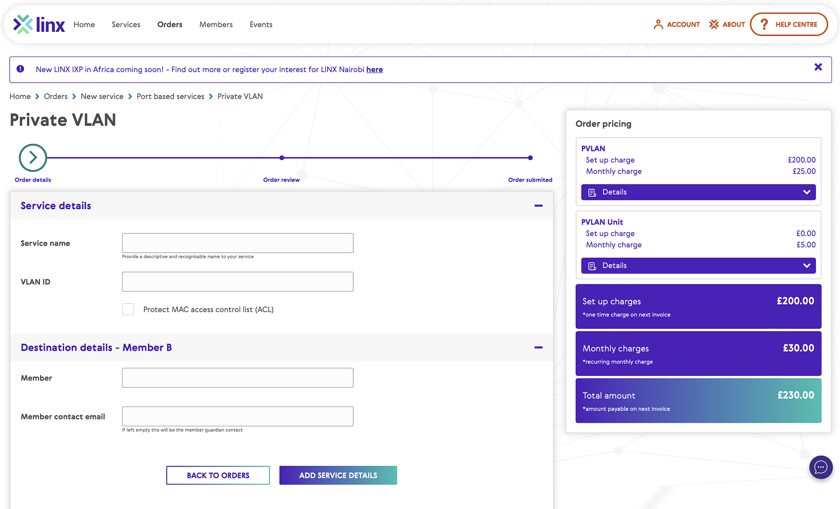Expand PVLAN pricing details with the chevron

tap(807, 192)
